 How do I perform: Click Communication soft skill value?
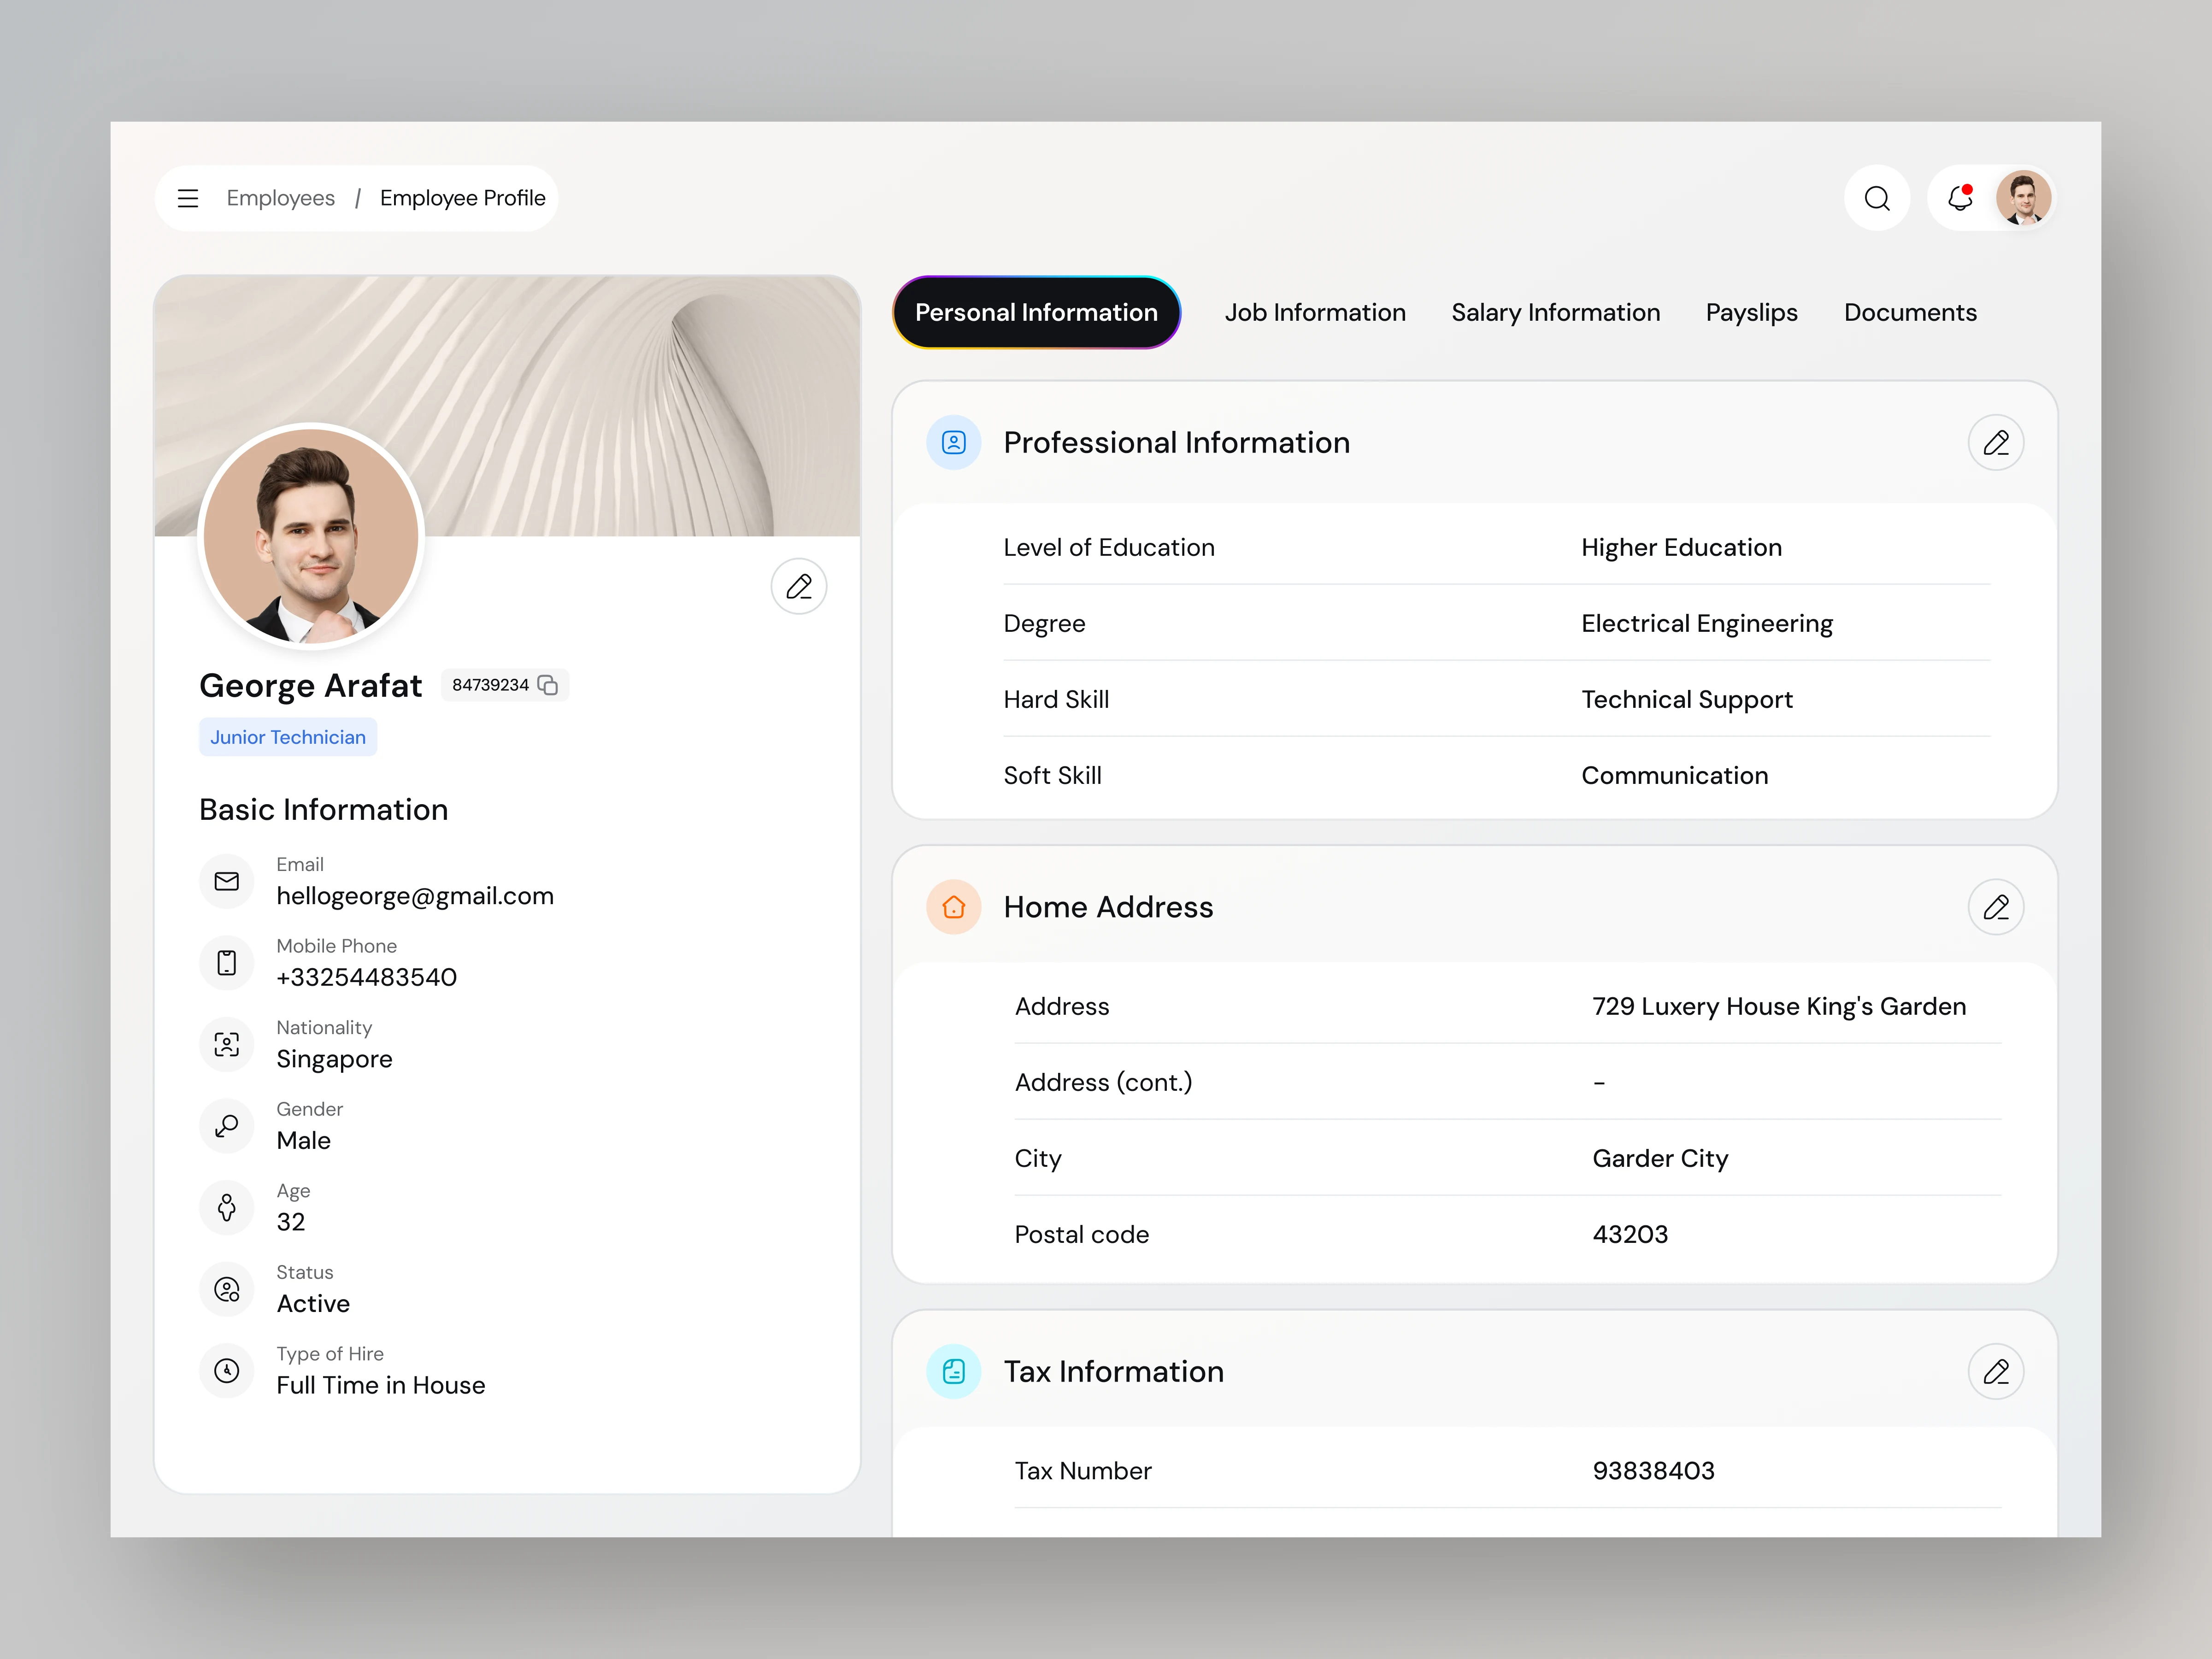[x=1674, y=775]
